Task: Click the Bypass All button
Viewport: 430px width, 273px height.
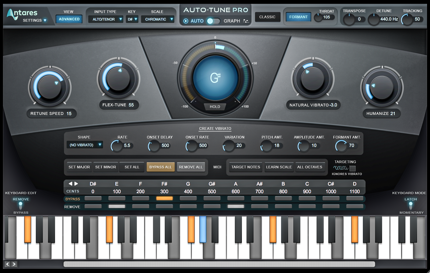Action: pyautogui.click(x=161, y=167)
